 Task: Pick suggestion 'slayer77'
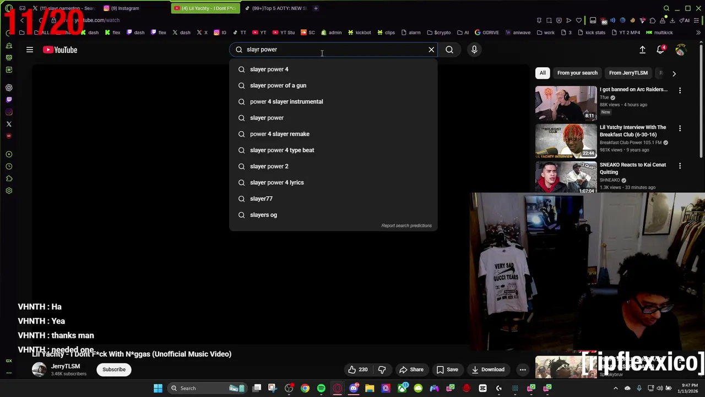333,198
